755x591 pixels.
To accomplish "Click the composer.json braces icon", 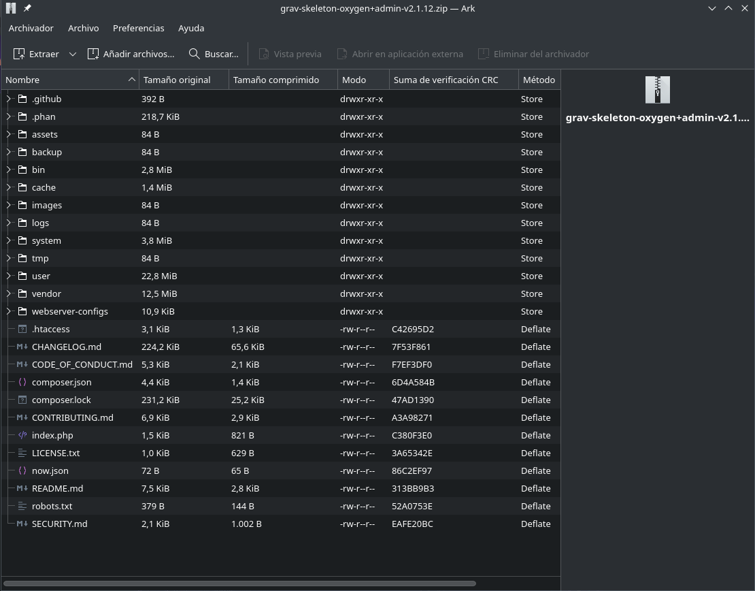I will tap(22, 382).
